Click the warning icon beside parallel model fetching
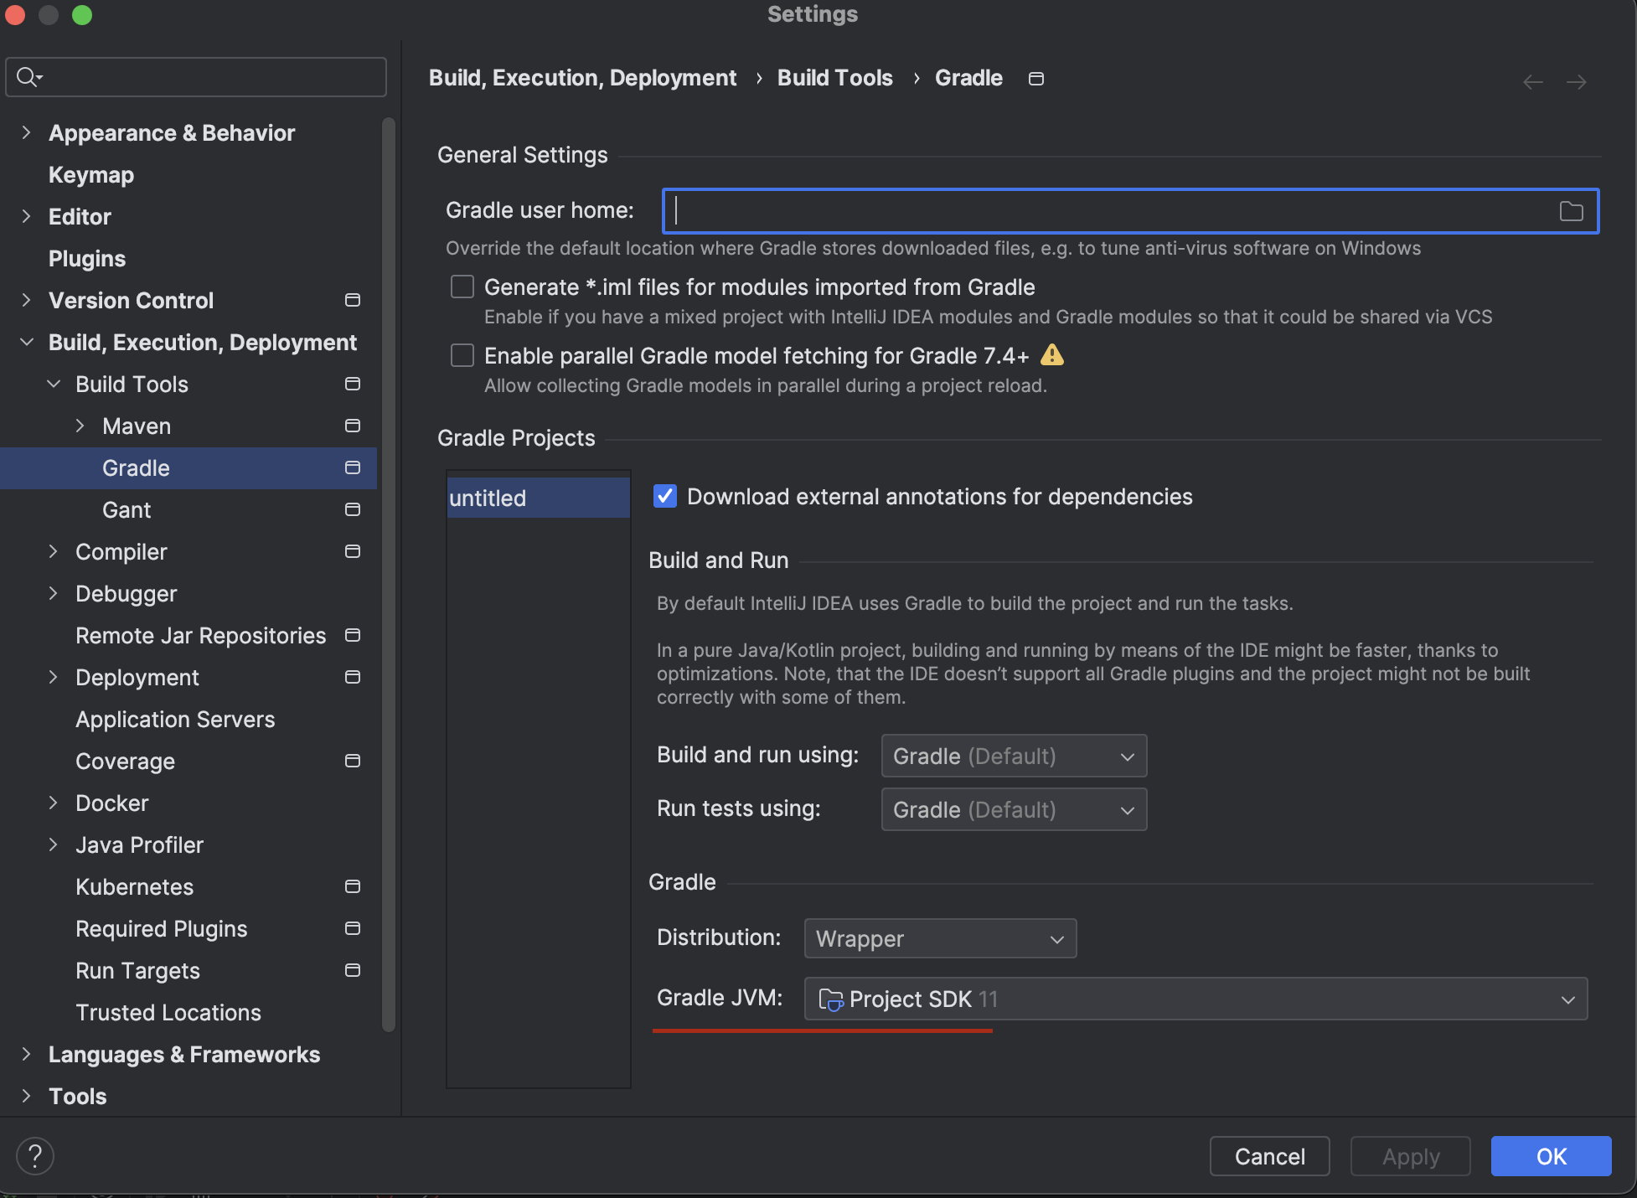 (x=1052, y=355)
